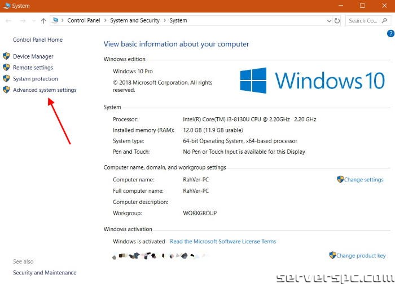Click the Back navigation arrow

click(x=8, y=21)
